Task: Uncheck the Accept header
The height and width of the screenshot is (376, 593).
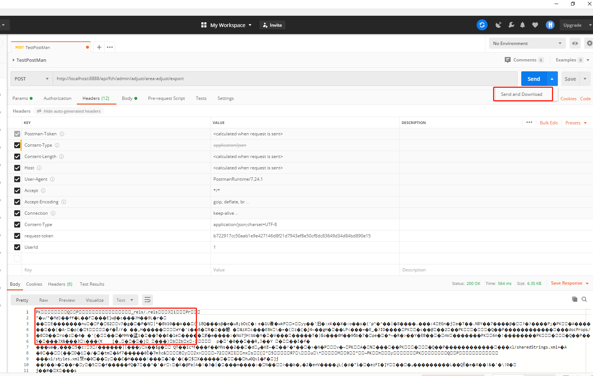Action: tap(17, 191)
